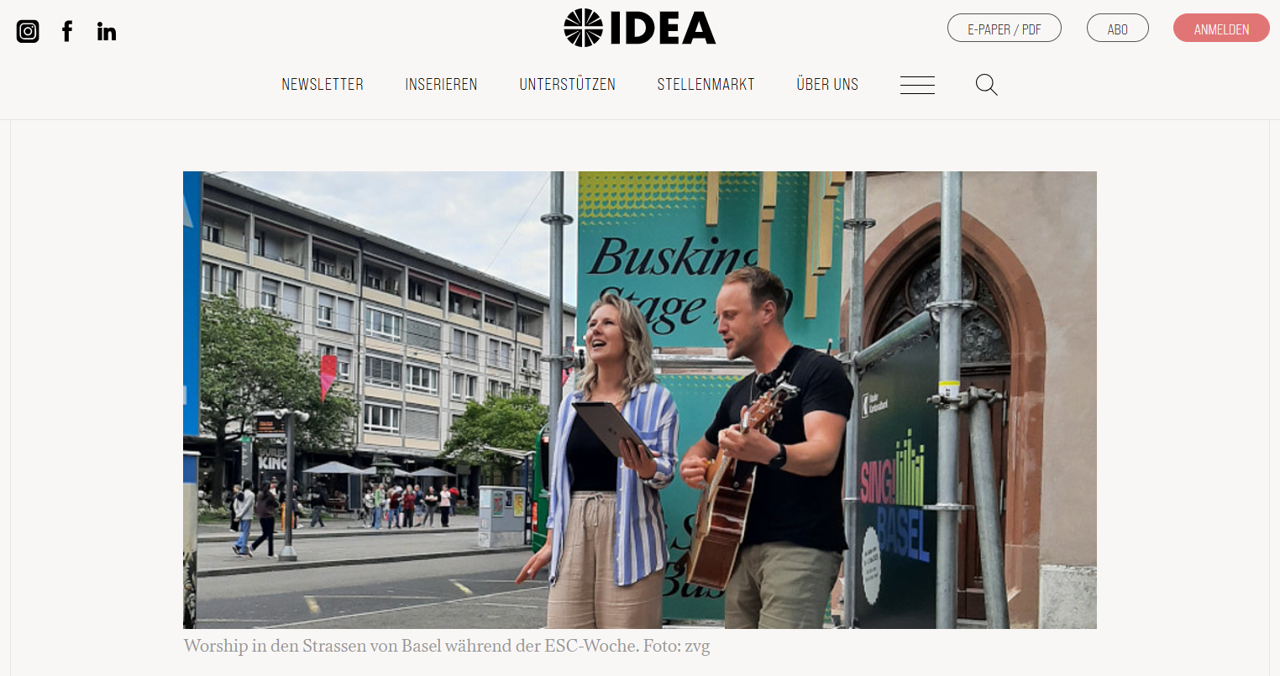Go to the NEWSLETTER menu item
This screenshot has height=676, width=1280.
(x=323, y=85)
